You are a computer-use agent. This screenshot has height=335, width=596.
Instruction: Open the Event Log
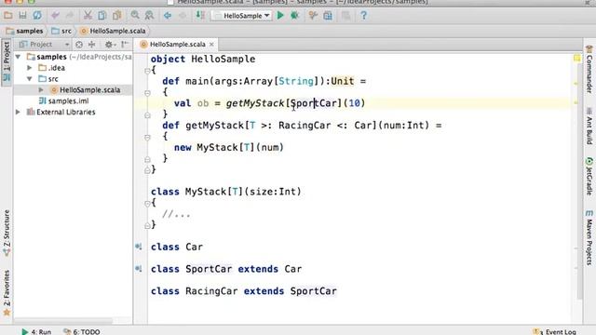(x=555, y=331)
